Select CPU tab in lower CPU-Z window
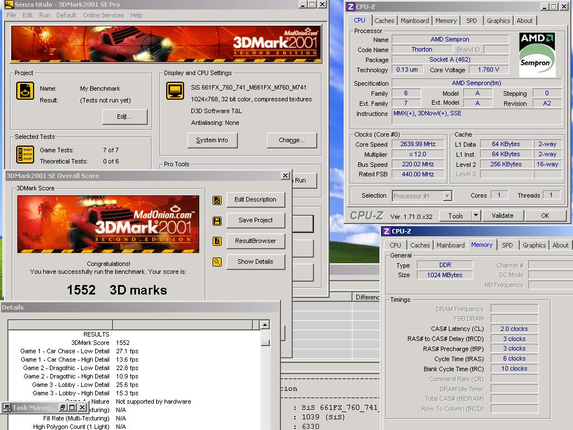The height and width of the screenshot is (430, 573). click(x=395, y=245)
